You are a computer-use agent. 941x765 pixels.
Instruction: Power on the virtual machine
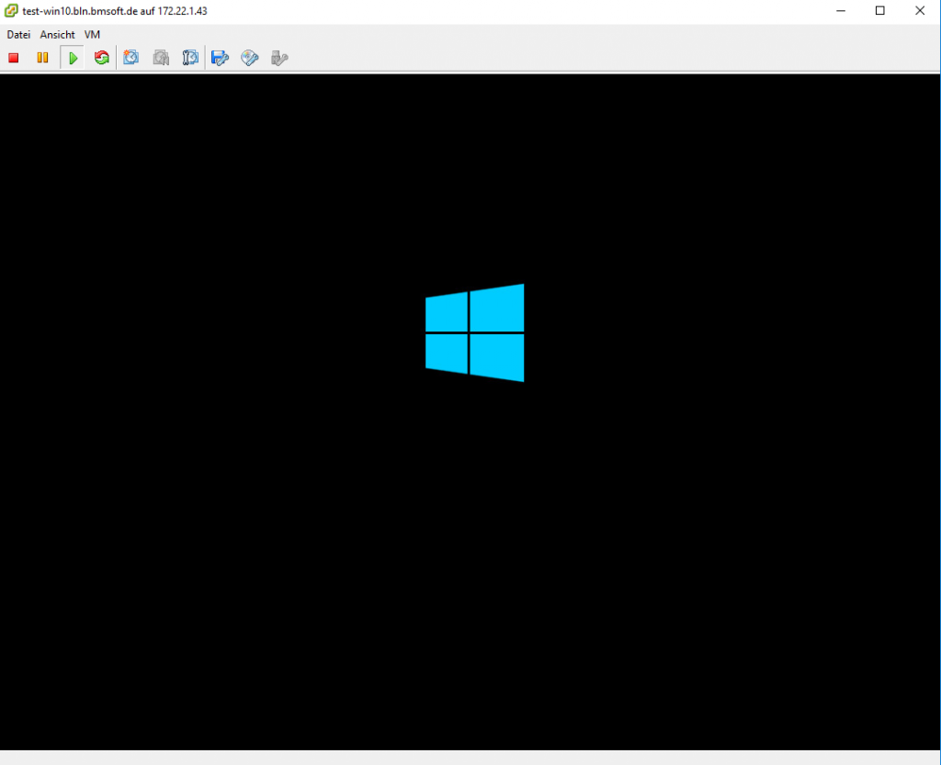point(72,57)
